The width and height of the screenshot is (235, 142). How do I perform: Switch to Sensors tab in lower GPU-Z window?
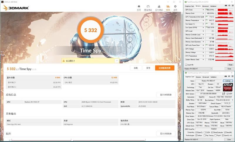tap(198, 77)
